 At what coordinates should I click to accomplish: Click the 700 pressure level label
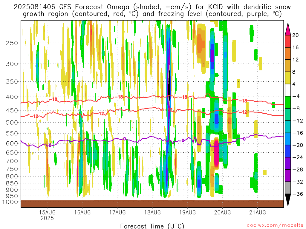12,161
